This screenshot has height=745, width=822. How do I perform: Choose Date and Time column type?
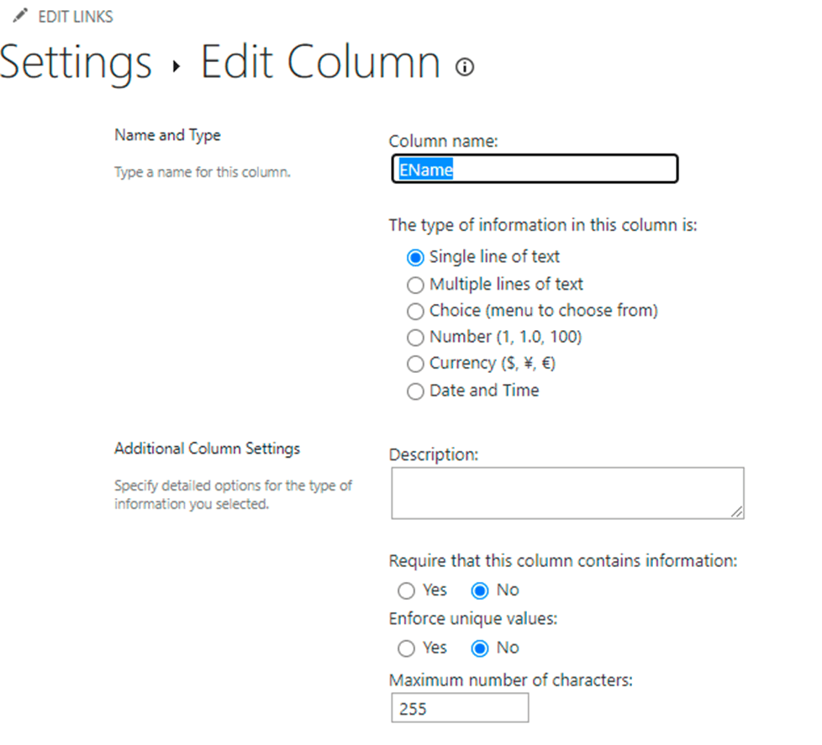[x=415, y=391]
